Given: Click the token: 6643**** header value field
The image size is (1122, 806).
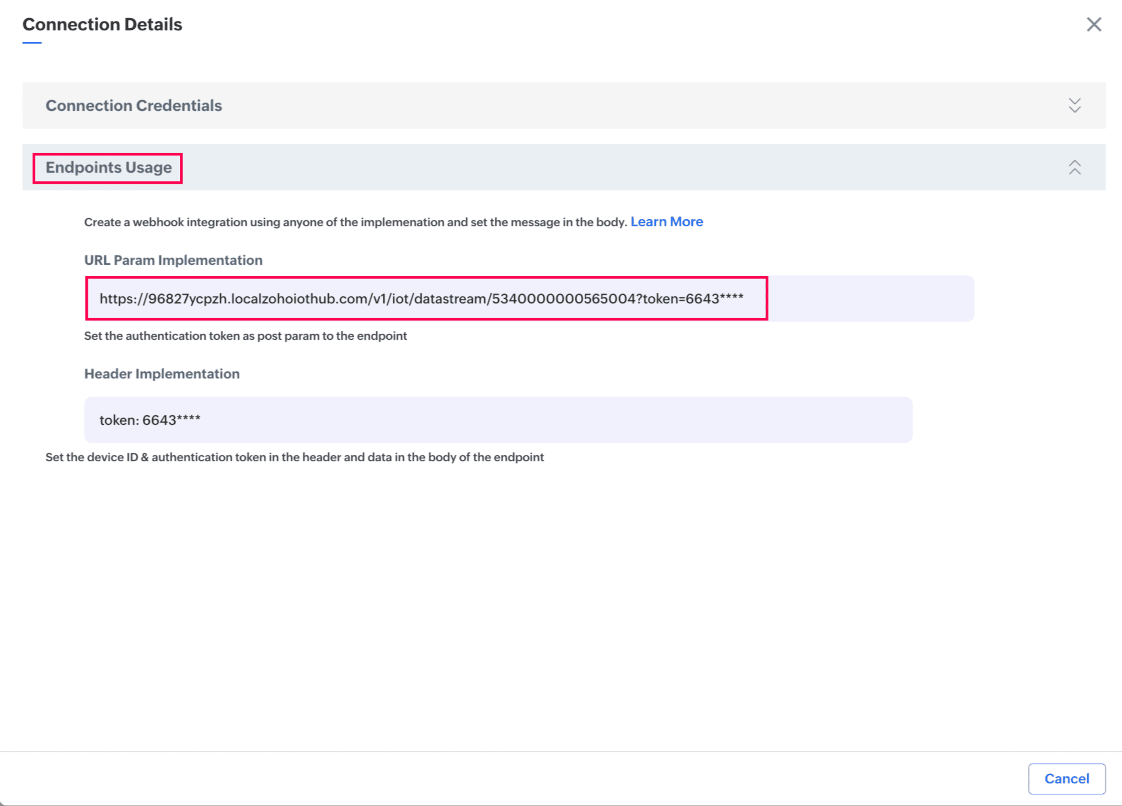Looking at the screenshot, I should (150, 420).
